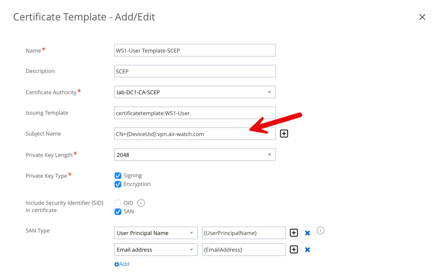Click the plus icon beside Subject Name field

click(284, 134)
